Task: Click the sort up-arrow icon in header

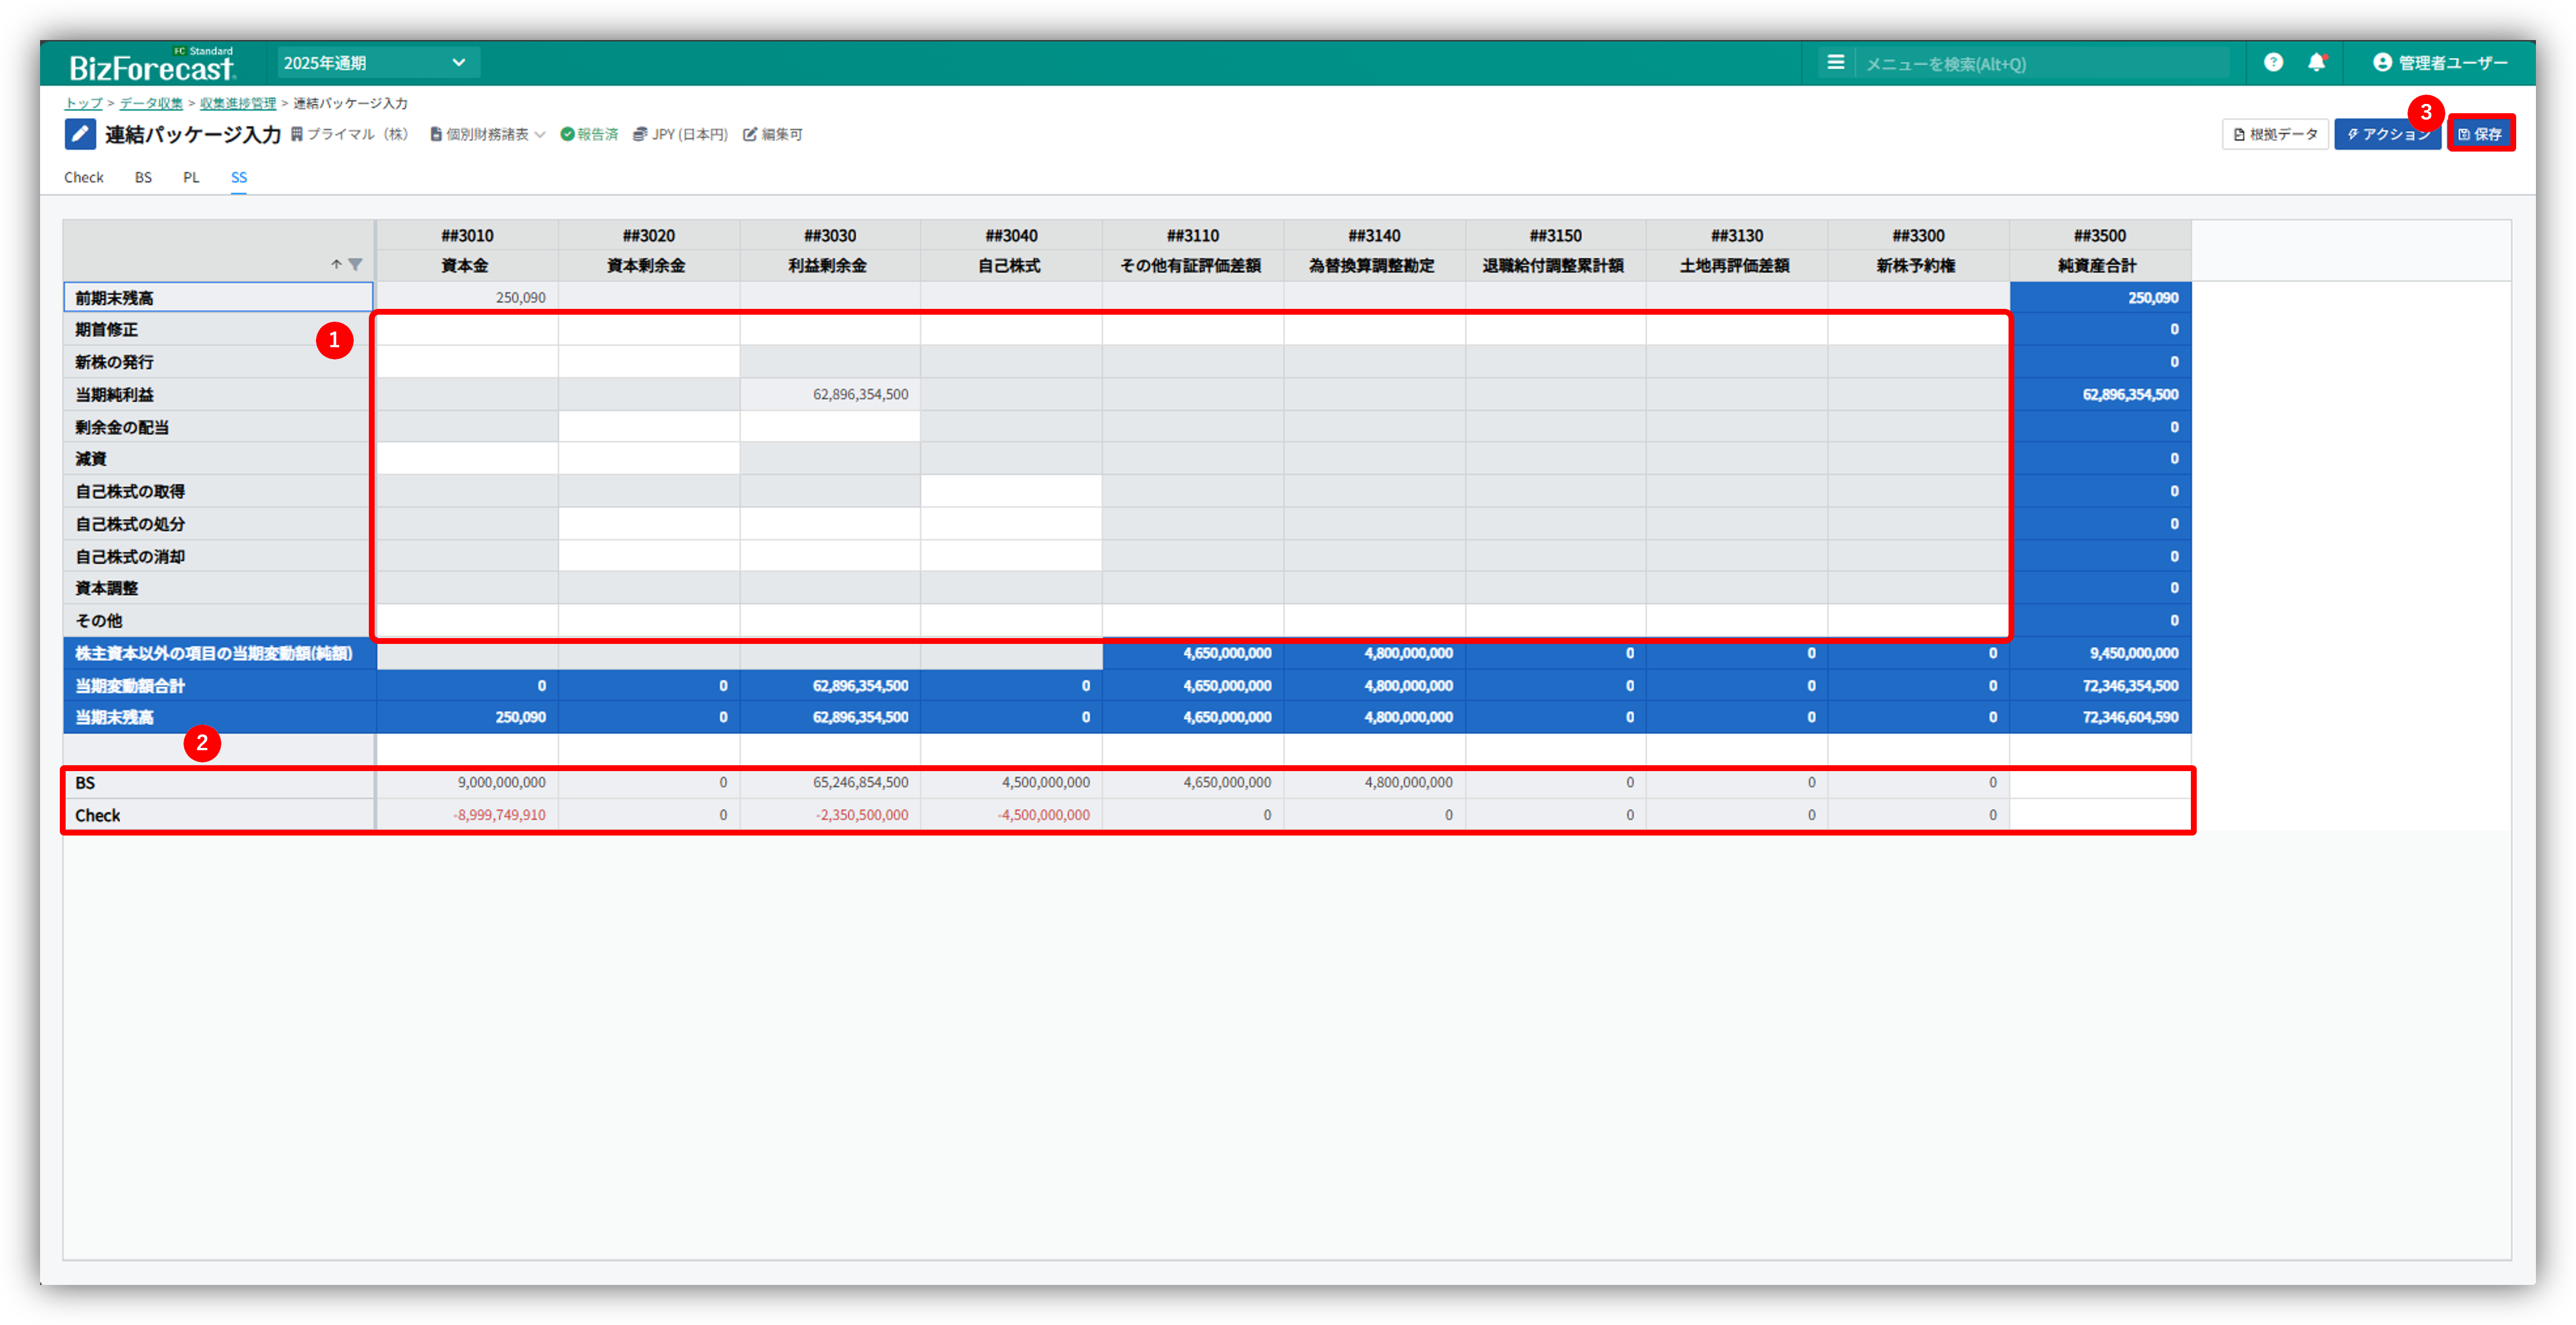Action: (336, 265)
